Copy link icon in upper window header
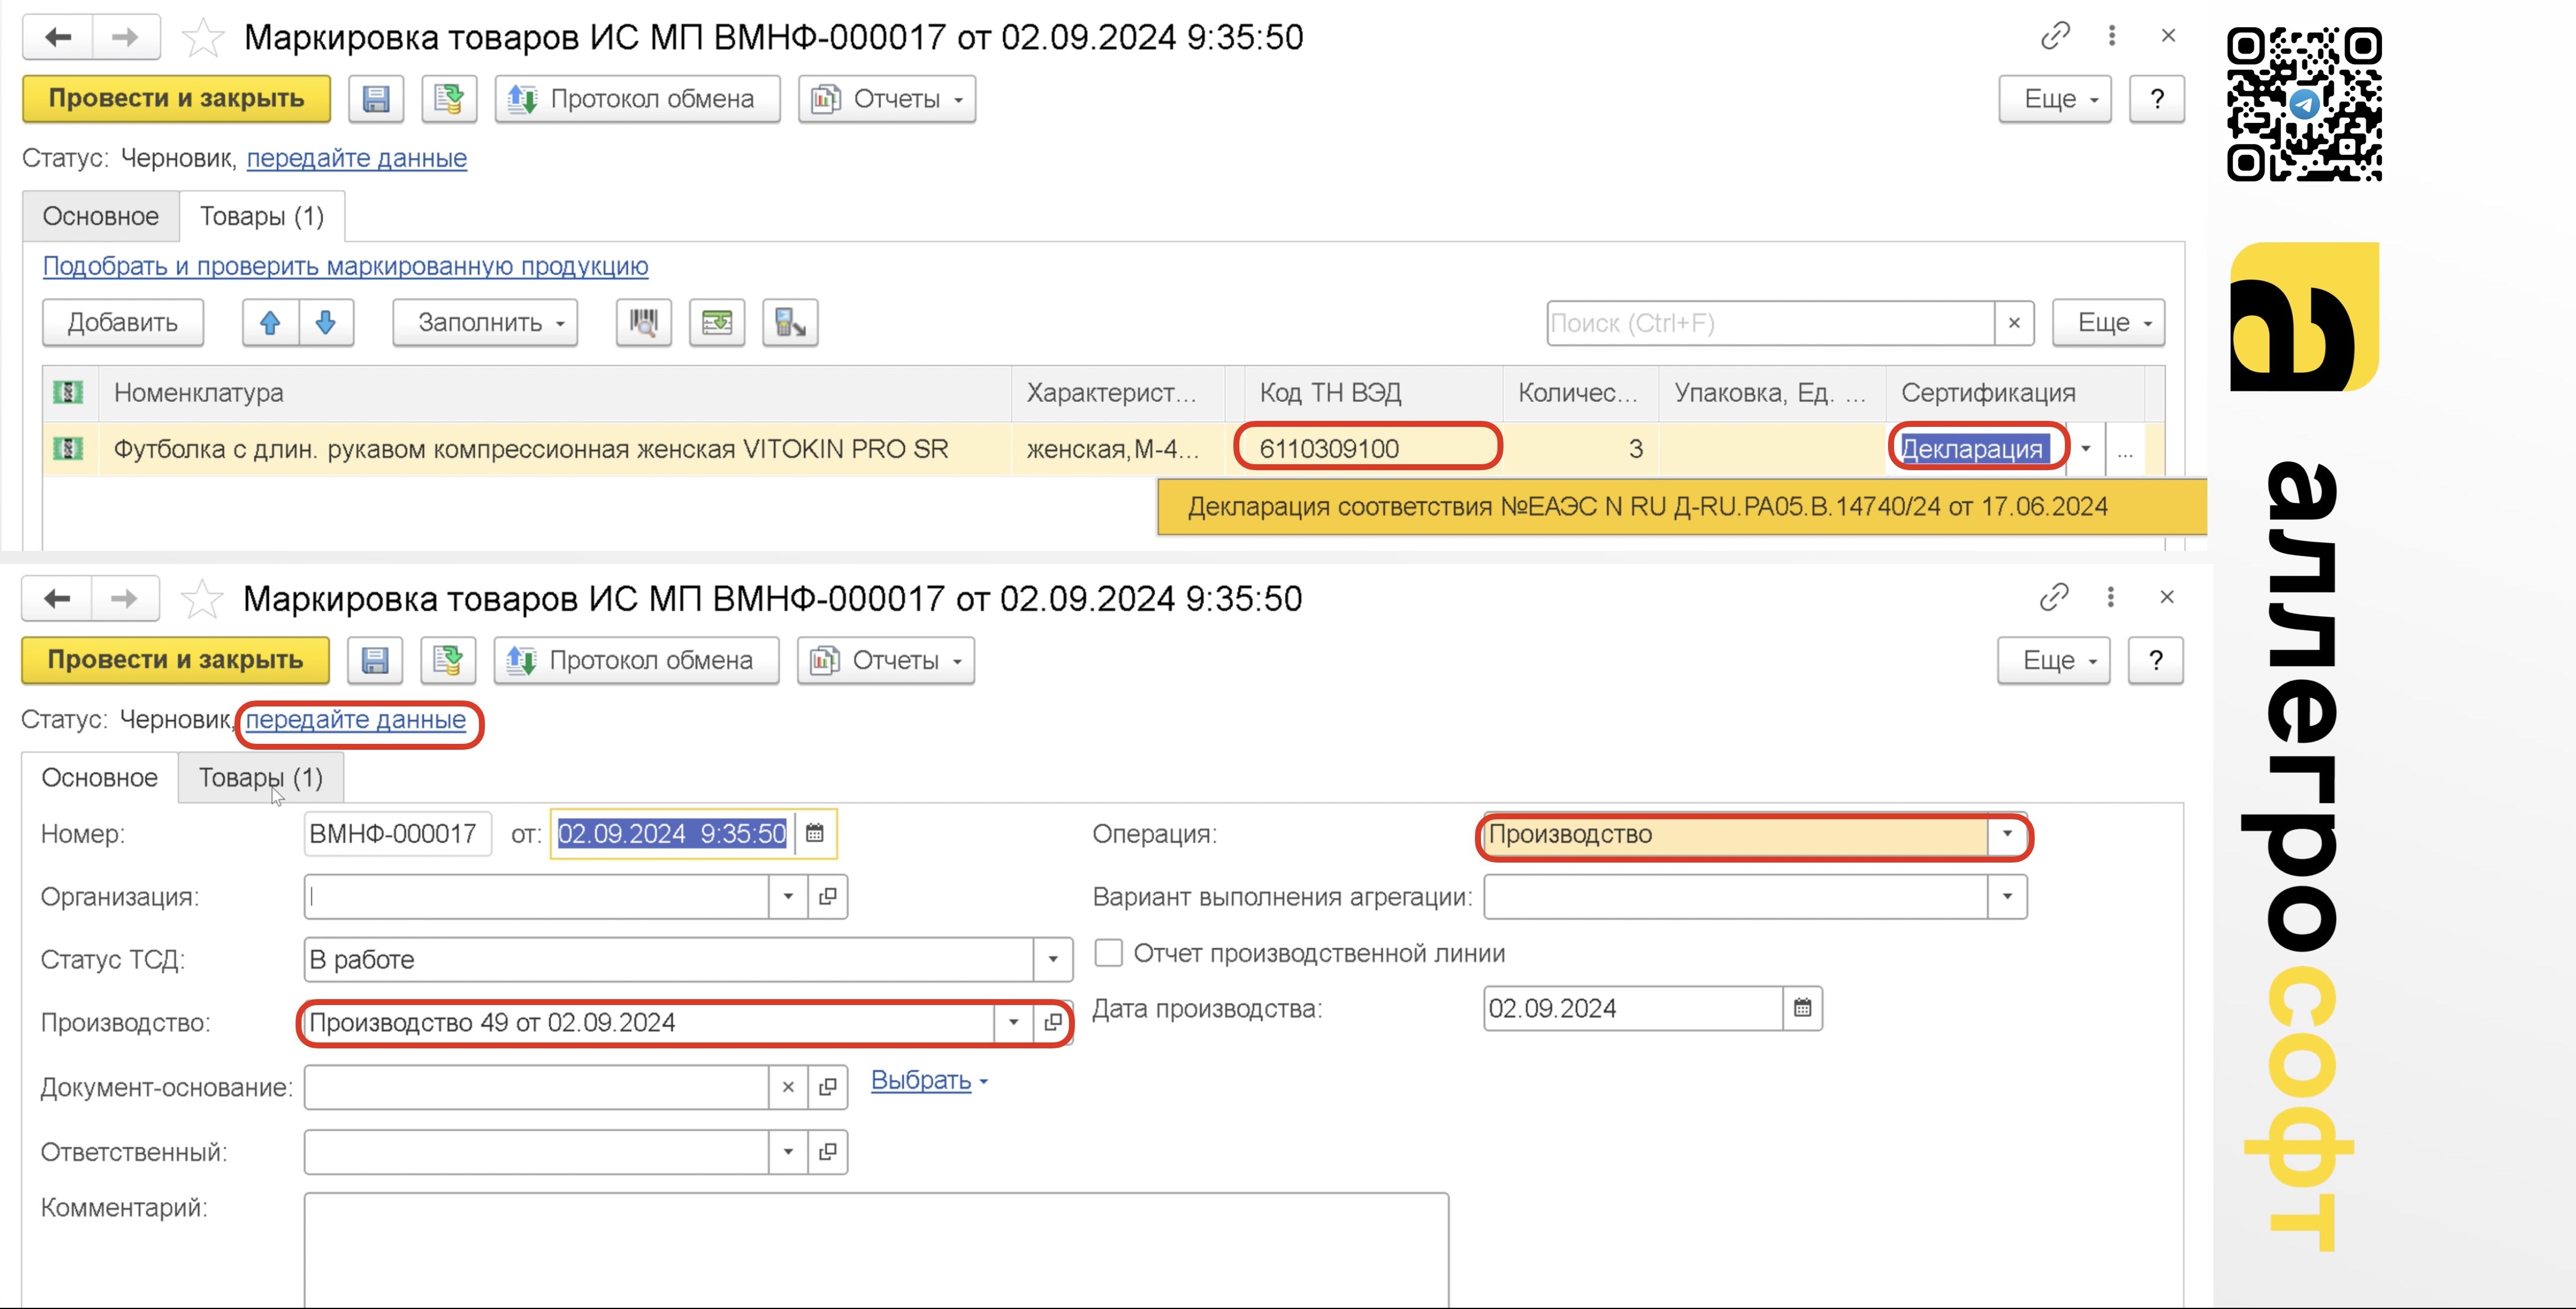Image resolution: width=2576 pixels, height=1309 pixels. 2055,36
